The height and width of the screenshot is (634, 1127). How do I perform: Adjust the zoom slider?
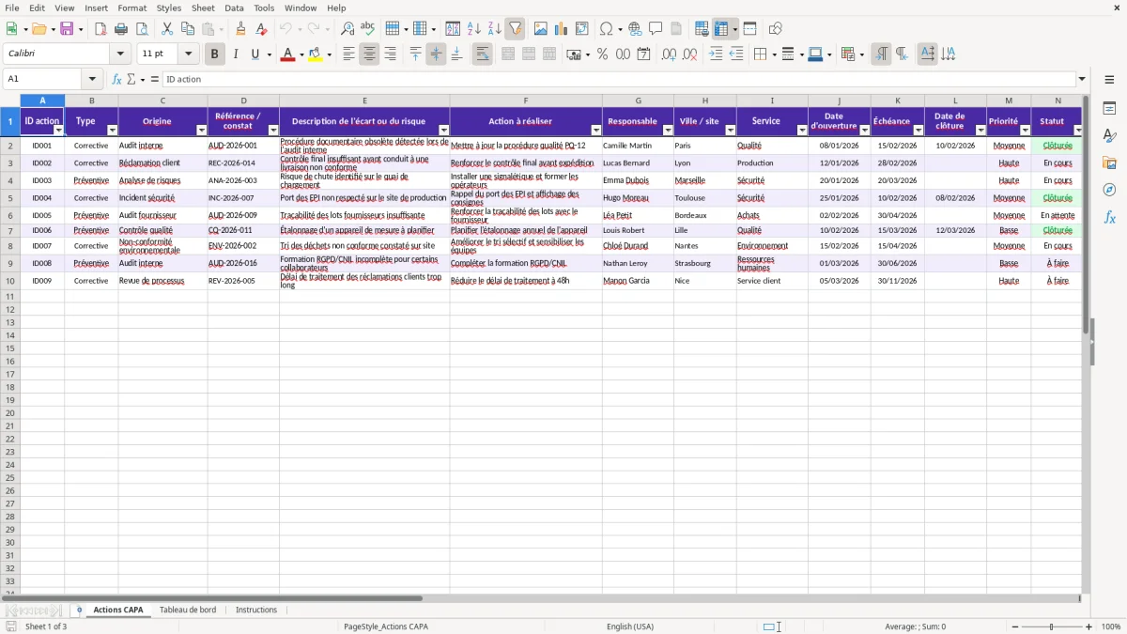[1052, 626]
